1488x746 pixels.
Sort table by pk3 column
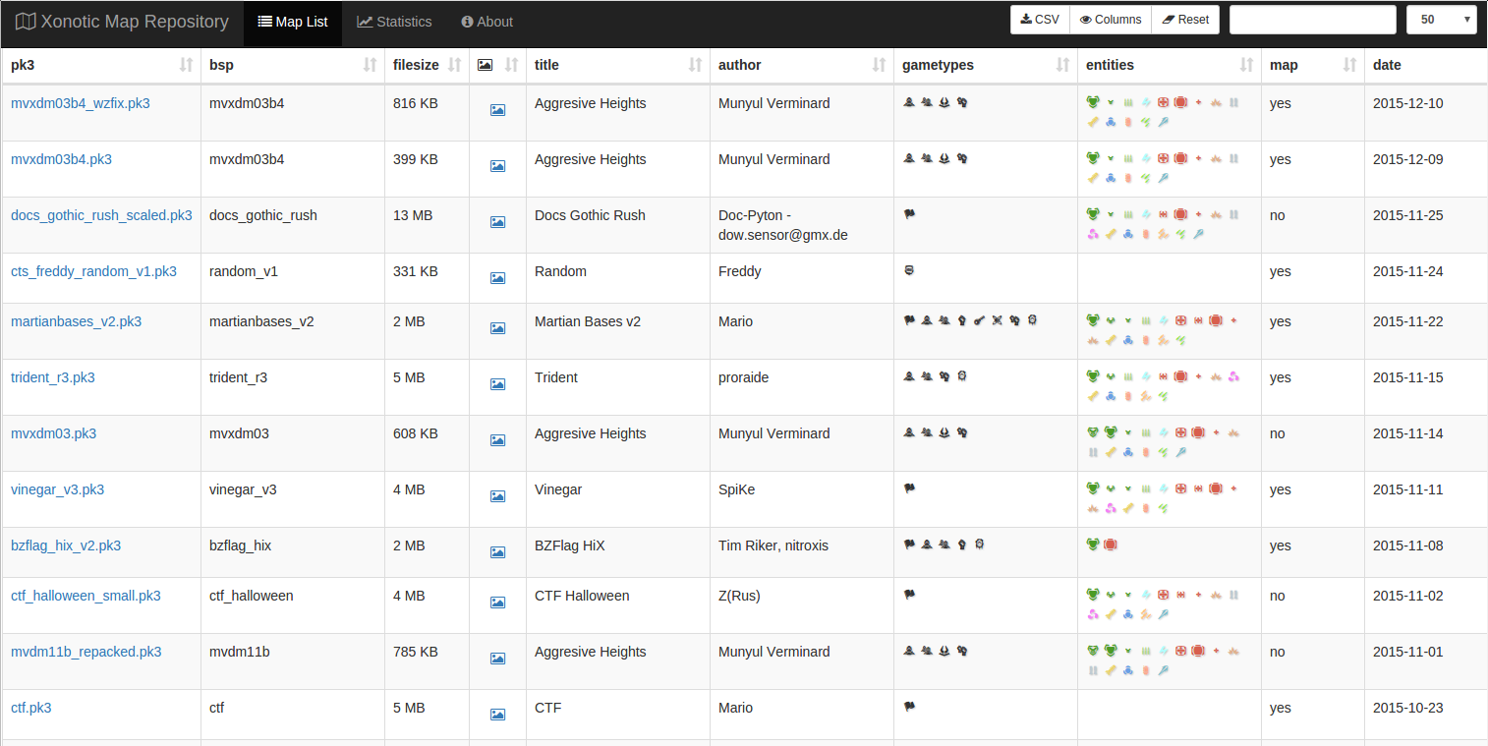coord(101,65)
